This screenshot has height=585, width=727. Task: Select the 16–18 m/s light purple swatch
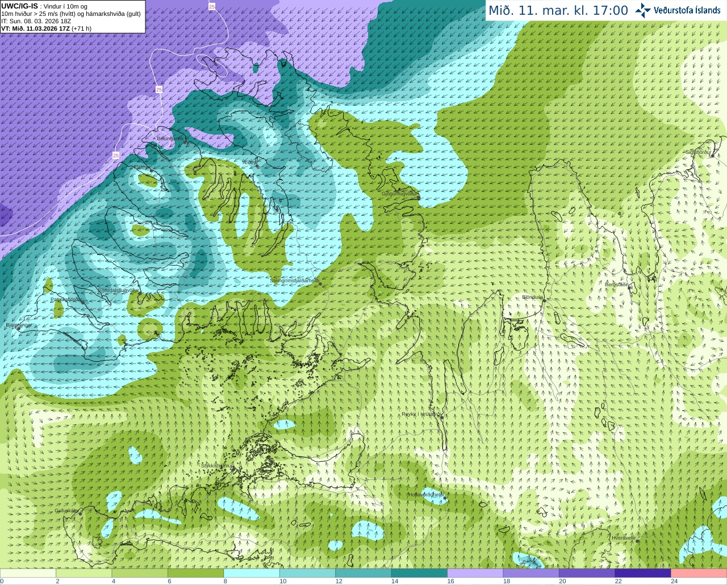[475, 573]
